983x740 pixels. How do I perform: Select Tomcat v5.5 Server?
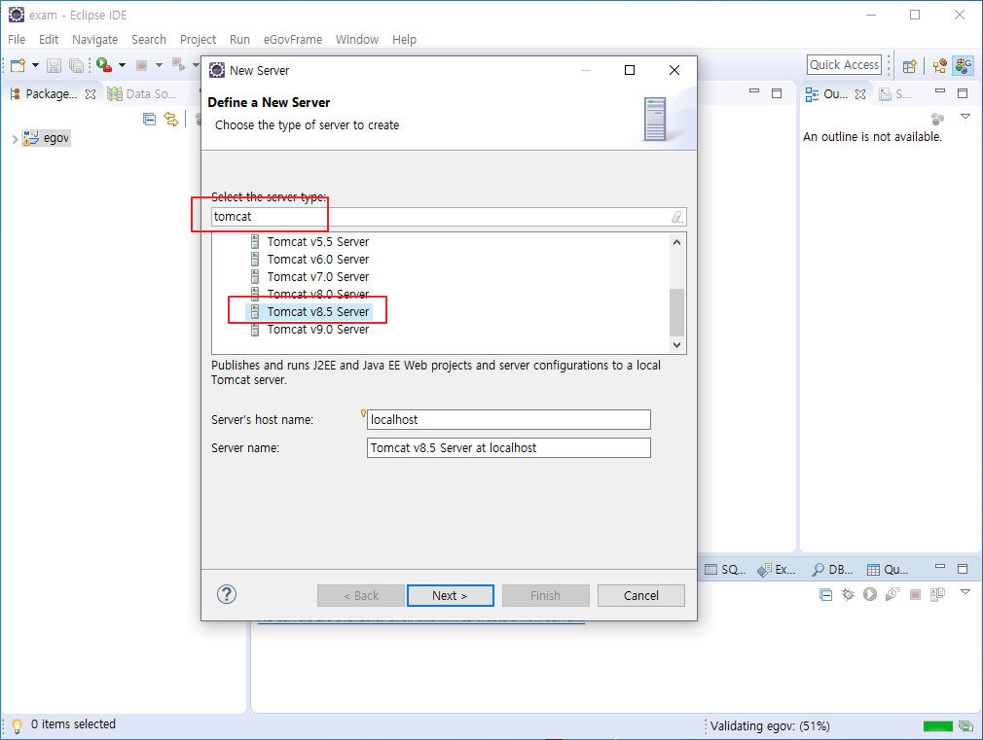(317, 242)
